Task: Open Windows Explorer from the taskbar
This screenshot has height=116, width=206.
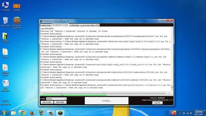Action: pyautogui.click(x=13, y=113)
